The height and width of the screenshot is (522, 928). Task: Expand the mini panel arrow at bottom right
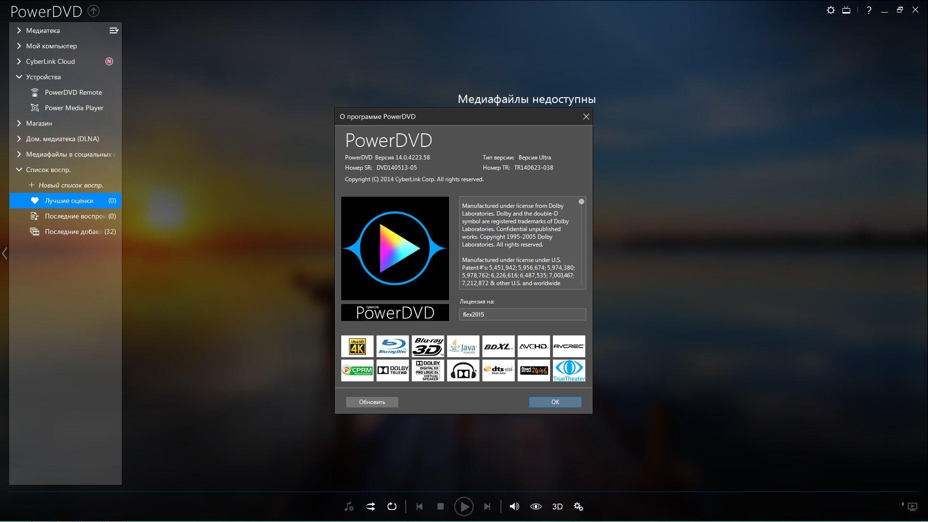902,505
